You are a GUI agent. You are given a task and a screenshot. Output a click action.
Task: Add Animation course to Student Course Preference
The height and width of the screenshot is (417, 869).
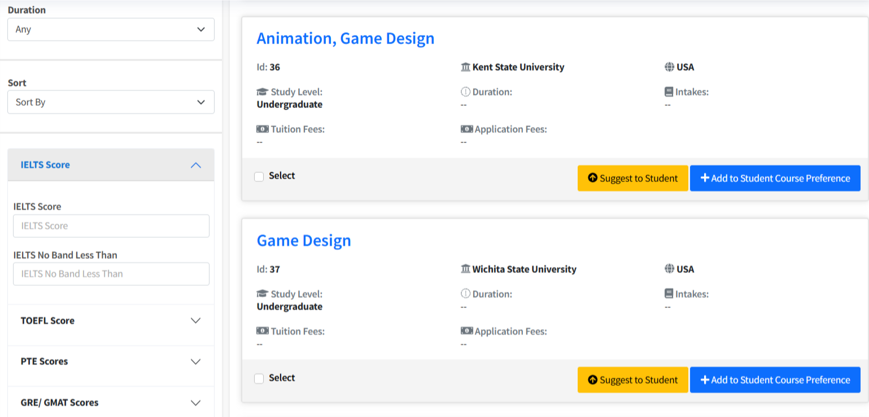[775, 179]
